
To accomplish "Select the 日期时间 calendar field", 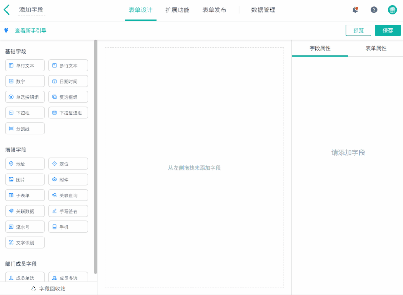I will coord(68,81).
